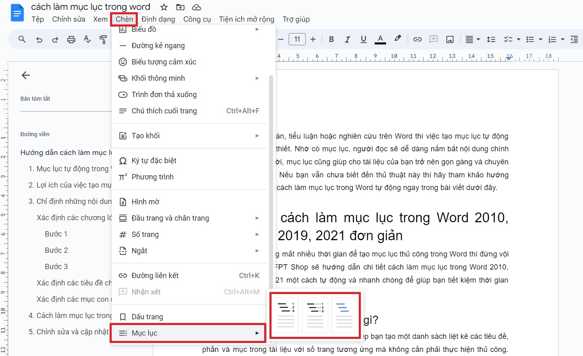
Task: Expand the Số trang submenu
Action: click(190, 234)
